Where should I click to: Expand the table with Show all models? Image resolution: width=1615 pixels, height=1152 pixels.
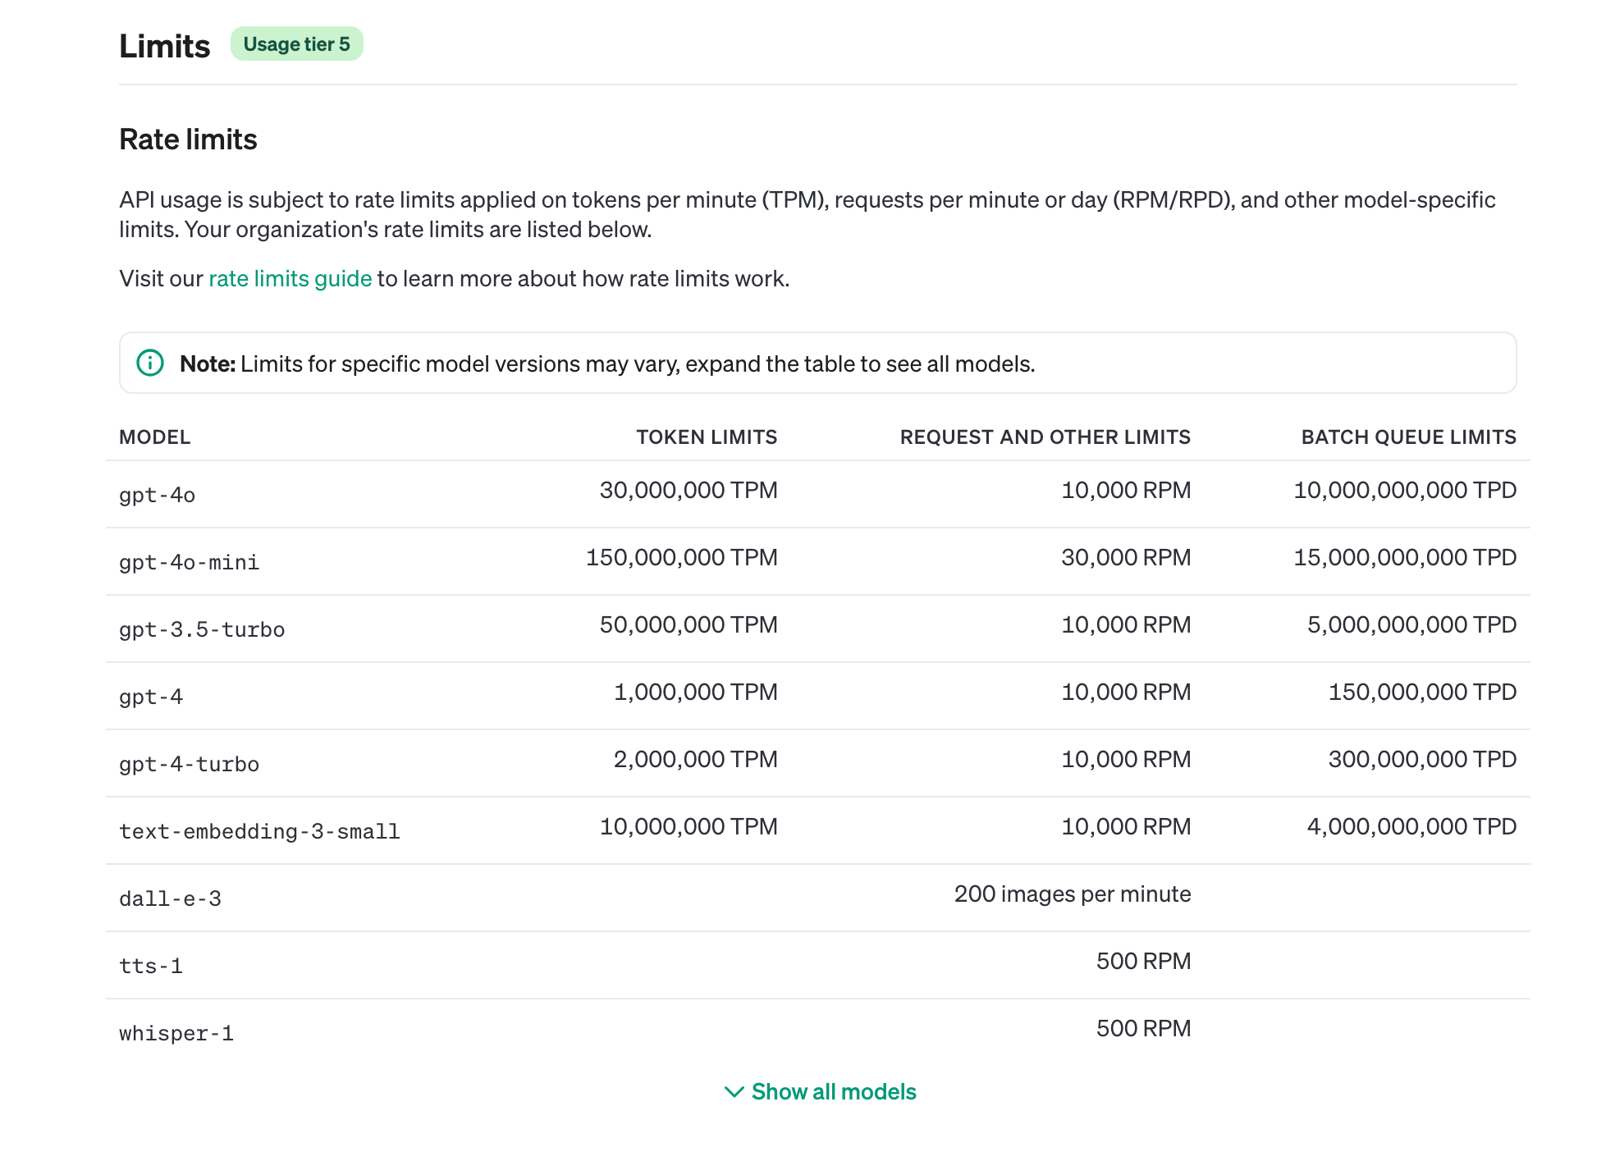coord(821,1092)
